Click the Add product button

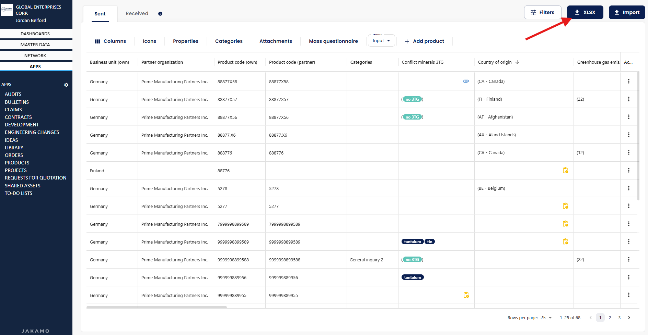tap(424, 41)
